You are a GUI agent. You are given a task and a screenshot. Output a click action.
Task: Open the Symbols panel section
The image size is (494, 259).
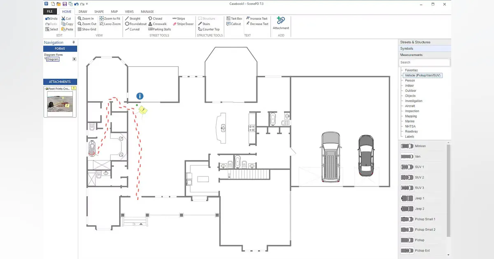tap(424, 49)
